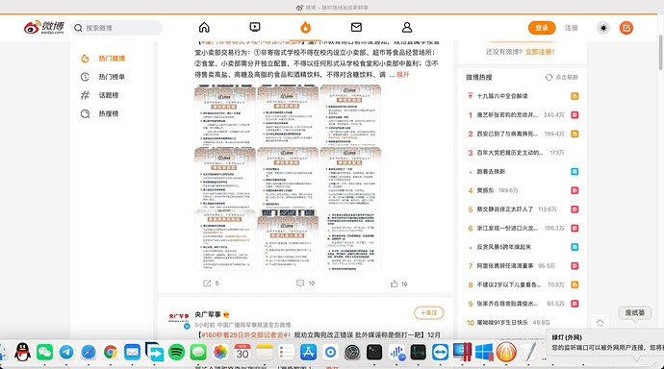Follow 央广军事 with +关注 button
The width and height of the screenshot is (664, 369).
tap(428, 312)
